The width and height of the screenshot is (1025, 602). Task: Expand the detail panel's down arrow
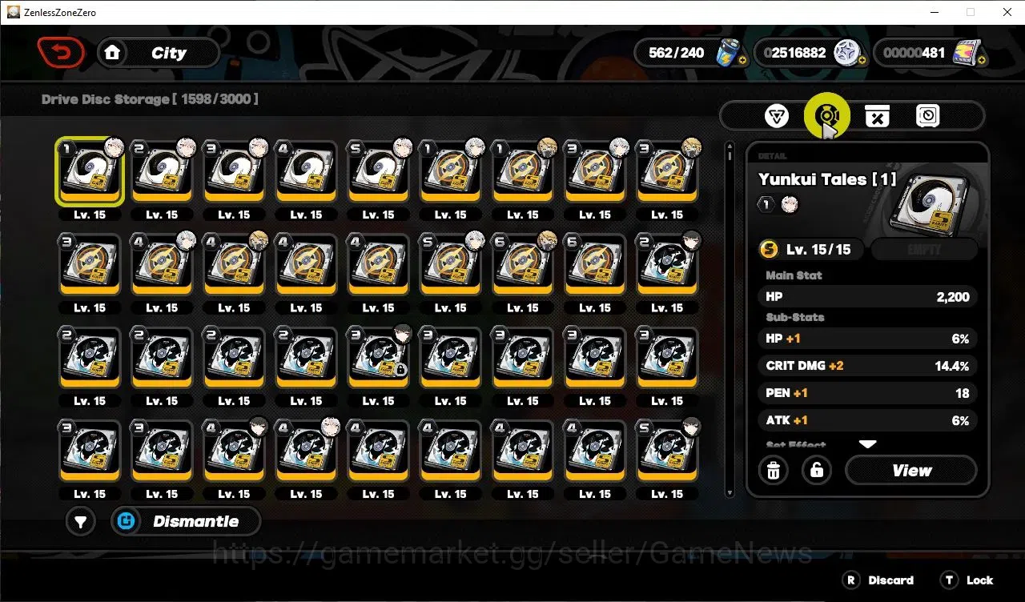click(867, 443)
